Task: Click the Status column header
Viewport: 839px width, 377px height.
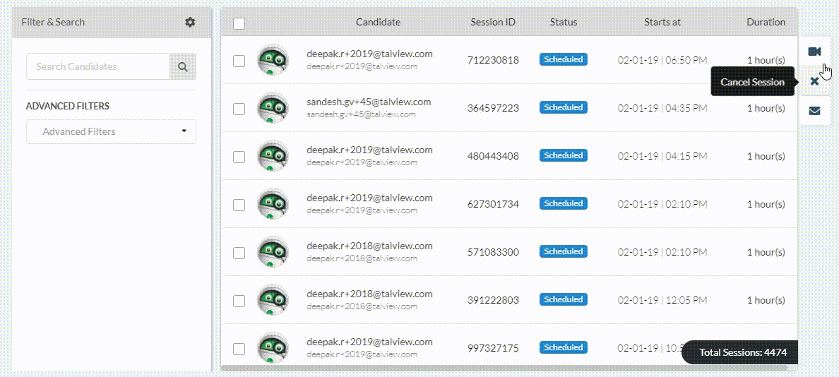Action: pos(564,22)
